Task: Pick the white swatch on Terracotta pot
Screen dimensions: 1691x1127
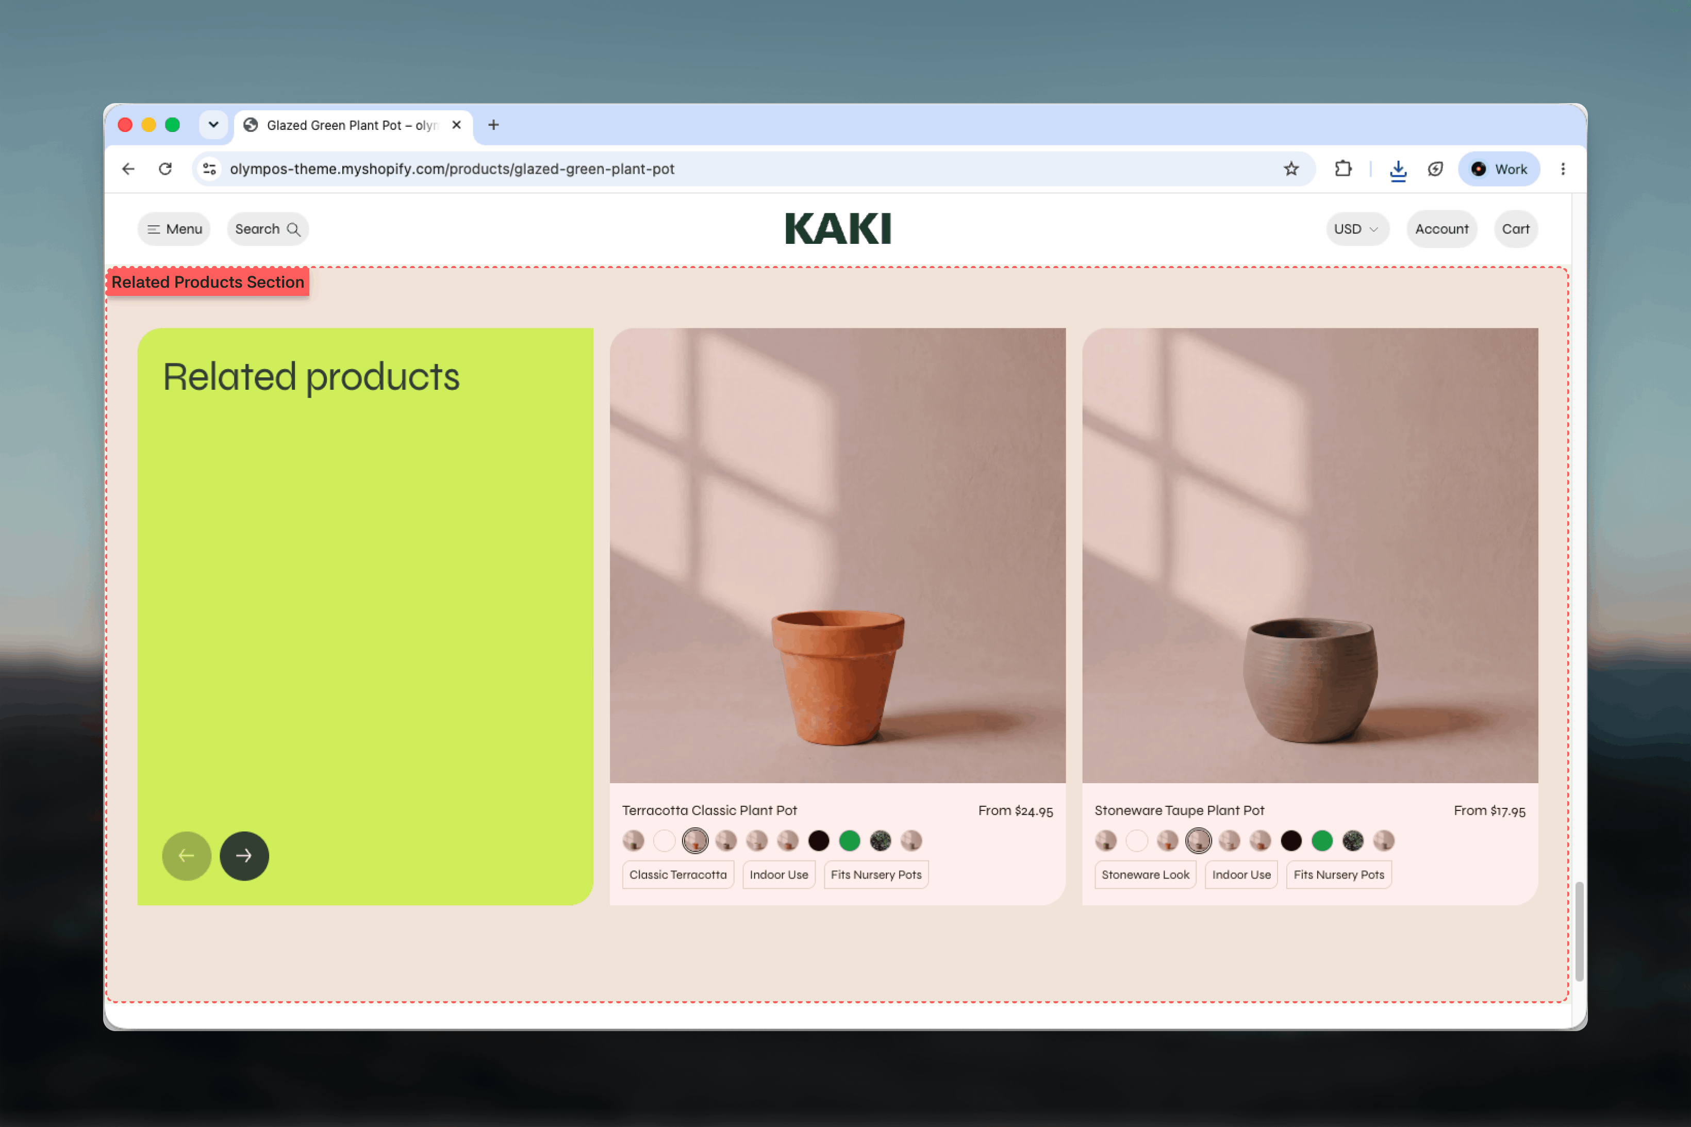Action: pos(664,840)
